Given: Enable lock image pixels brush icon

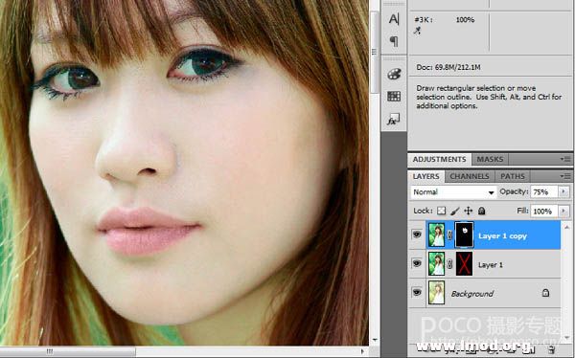Looking at the screenshot, I should pyautogui.click(x=454, y=211).
